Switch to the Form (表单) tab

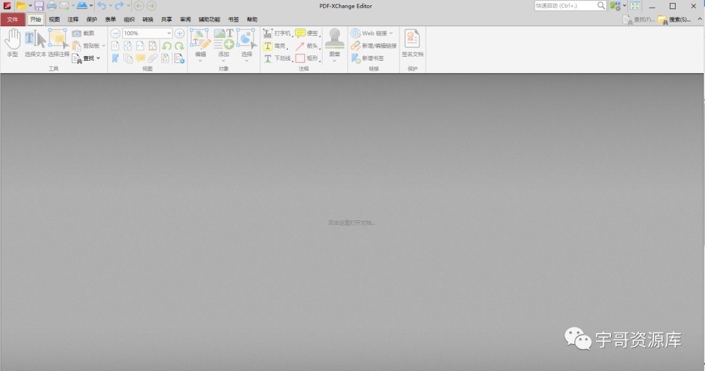[x=110, y=20]
